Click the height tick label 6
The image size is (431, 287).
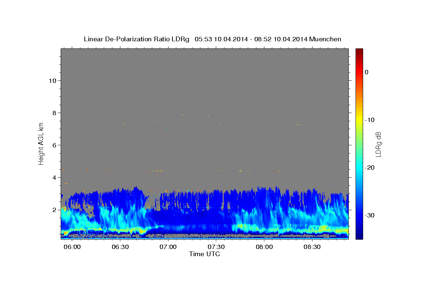click(54, 145)
